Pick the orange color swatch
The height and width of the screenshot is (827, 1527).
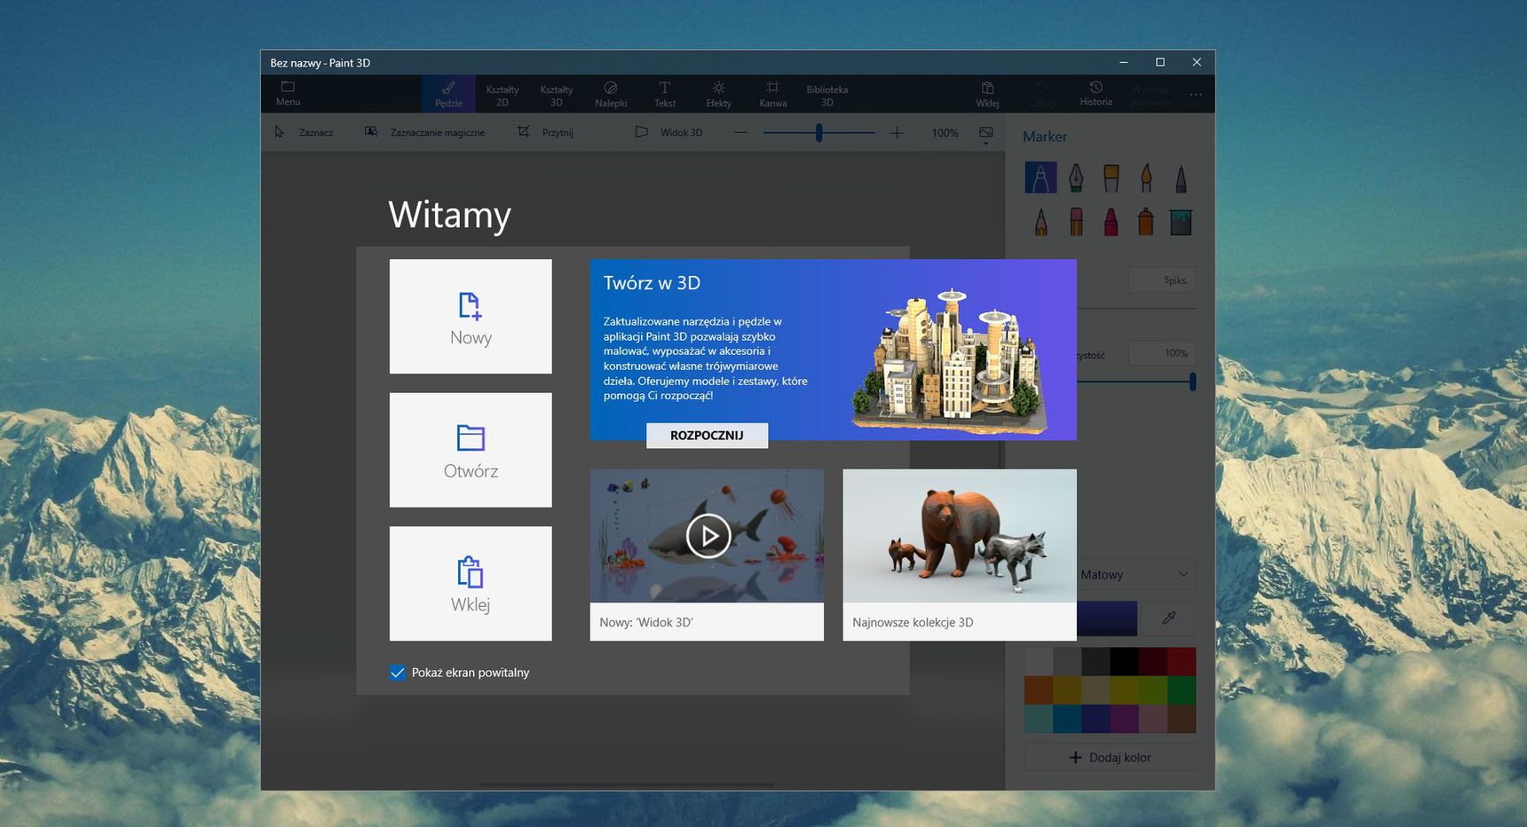coord(1039,689)
